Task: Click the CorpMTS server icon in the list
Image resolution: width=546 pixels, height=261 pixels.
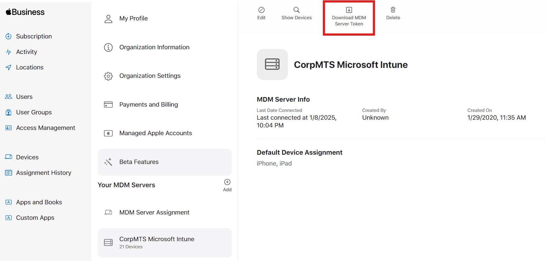Action: [x=108, y=242]
